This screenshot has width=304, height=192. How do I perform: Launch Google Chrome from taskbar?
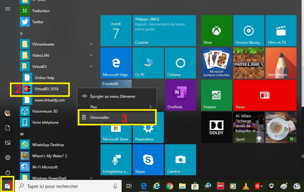point(169,186)
